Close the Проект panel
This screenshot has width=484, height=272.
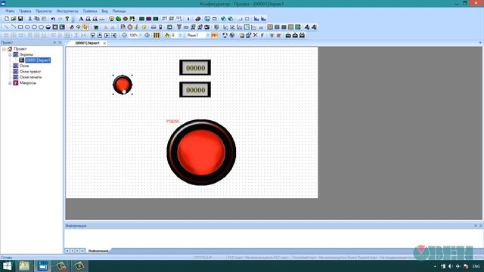pyautogui.click(x=60, y=42)
